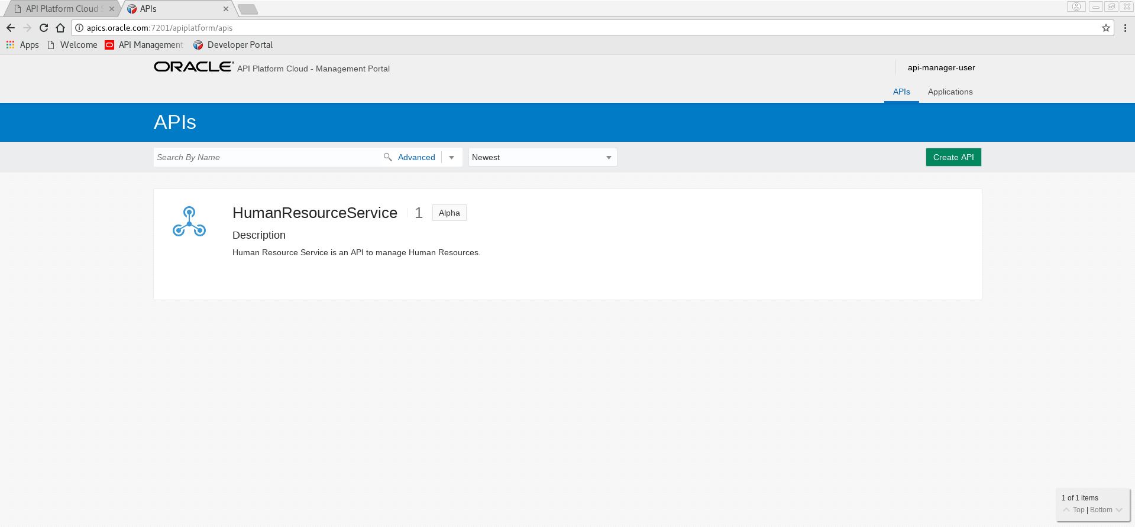Viewport: 1135px width, 527px height.
Task: Focus the Search By Name field
Action: coord(266,158)
